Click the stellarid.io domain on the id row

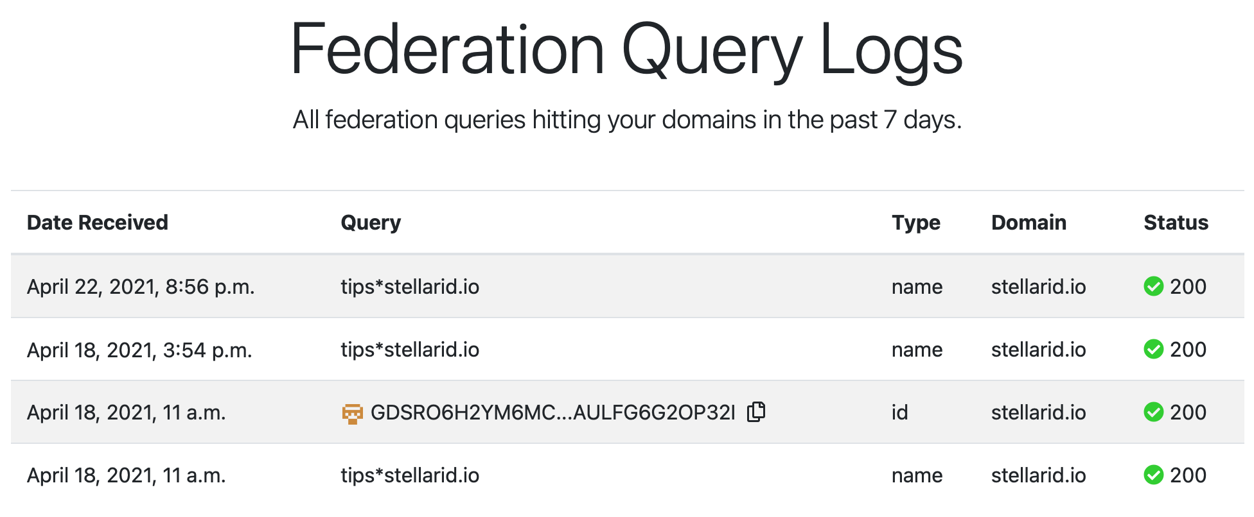(x=1039, y=412)
